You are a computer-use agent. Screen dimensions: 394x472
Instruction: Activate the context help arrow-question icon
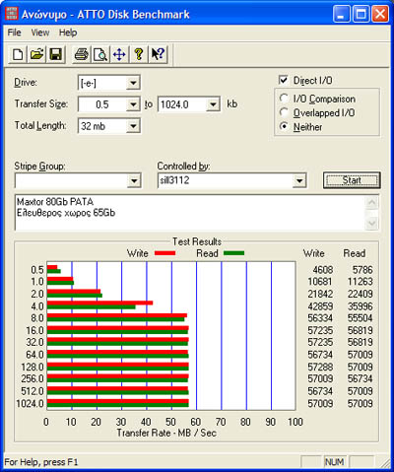158,54
